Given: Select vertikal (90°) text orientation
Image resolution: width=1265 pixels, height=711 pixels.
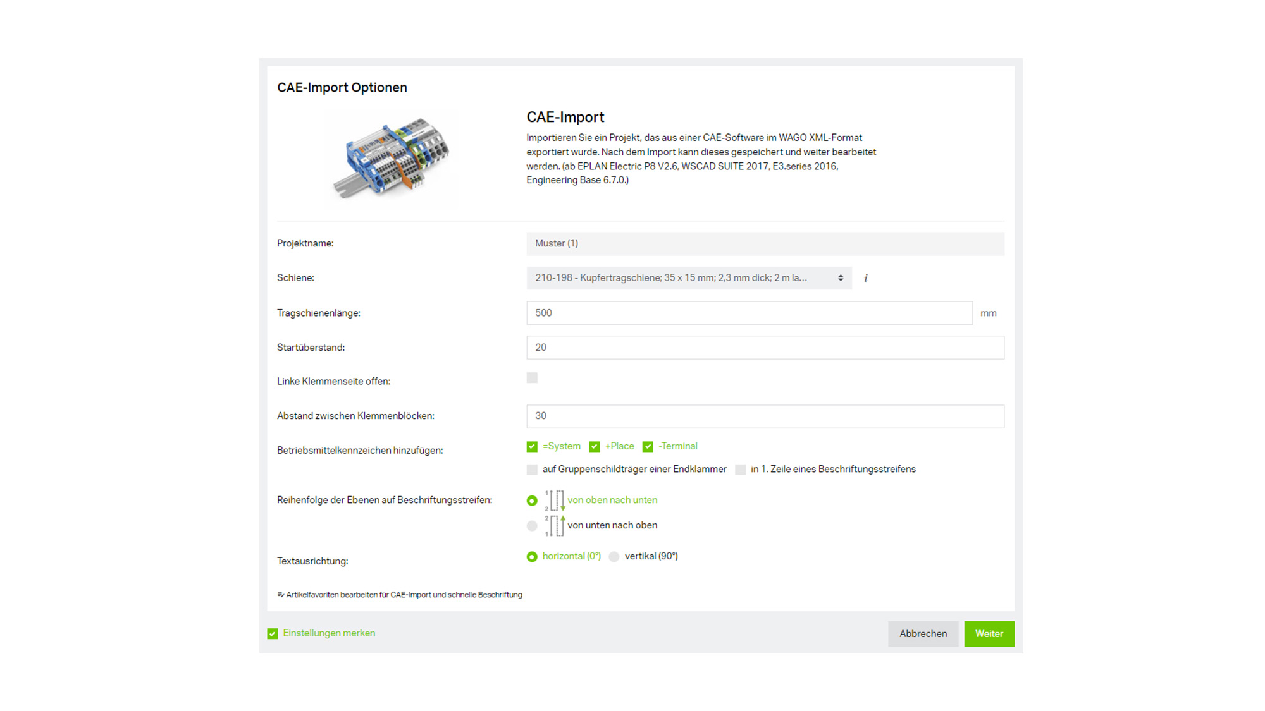Looking at the screenshot, I should click(614, 557).
